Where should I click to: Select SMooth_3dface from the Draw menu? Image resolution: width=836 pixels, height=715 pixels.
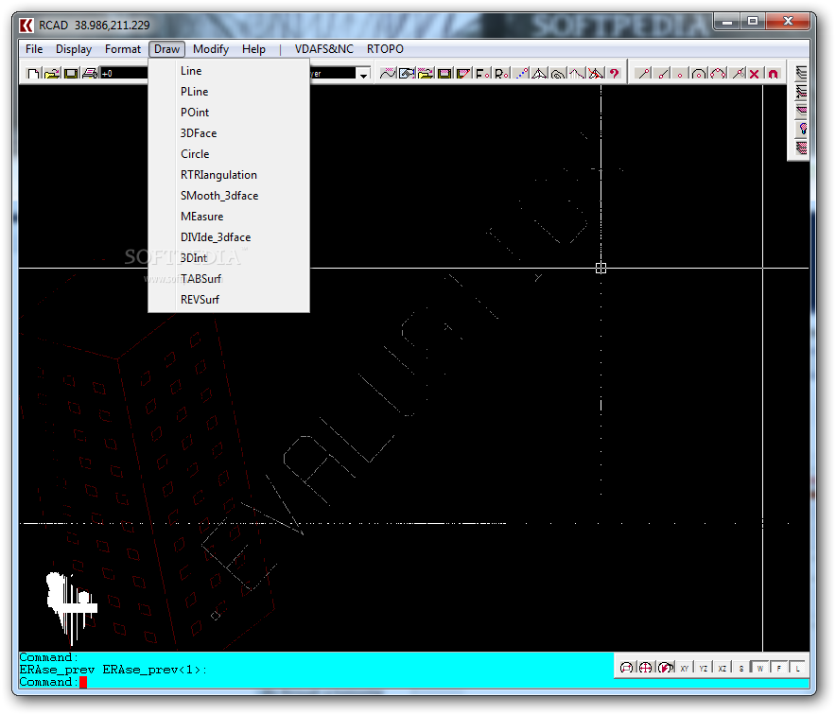[229, 196]
